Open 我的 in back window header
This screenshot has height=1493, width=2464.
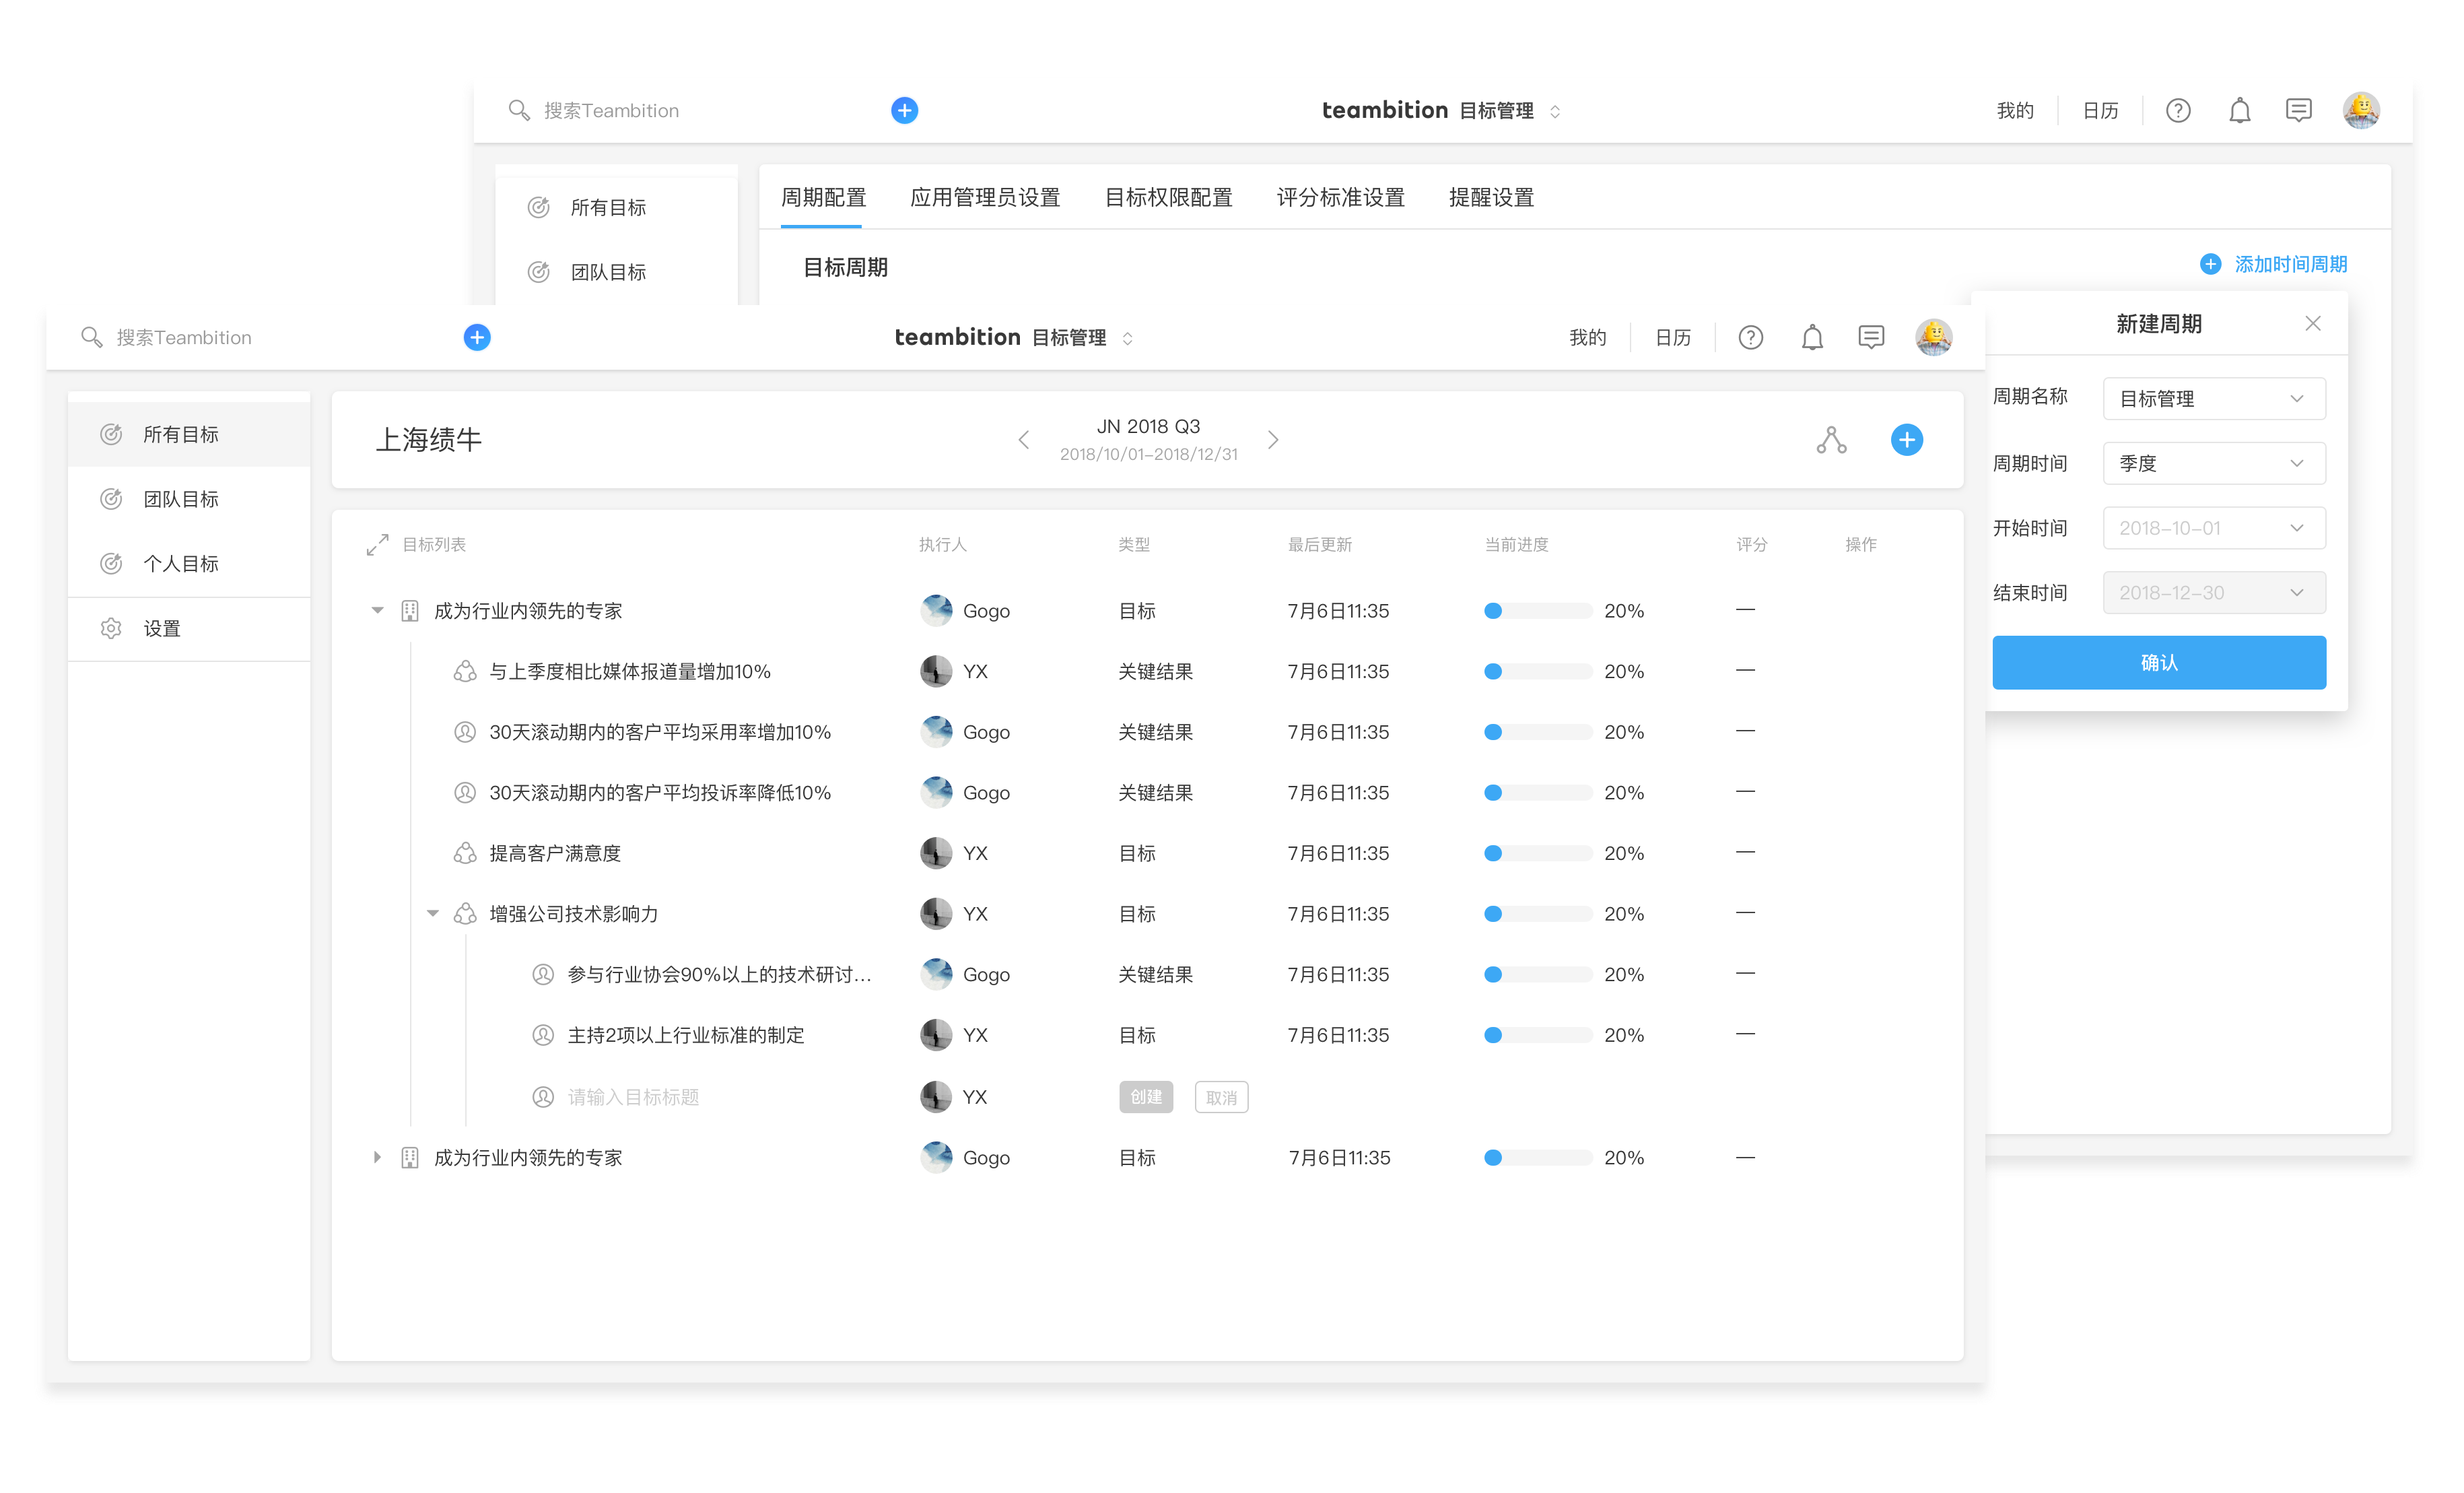click(2015, 111)
